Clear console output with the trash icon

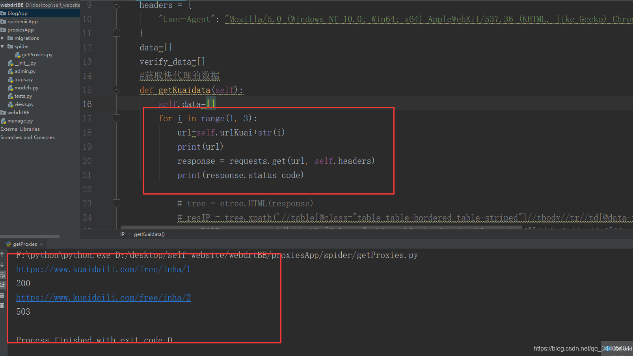2,305
